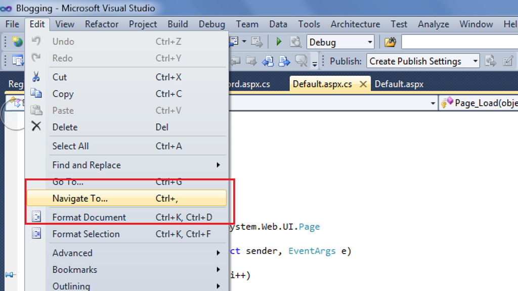The width and height of the screenshot is (518, 291).
Task: Open the Test menu
Action: click(399, 24)
